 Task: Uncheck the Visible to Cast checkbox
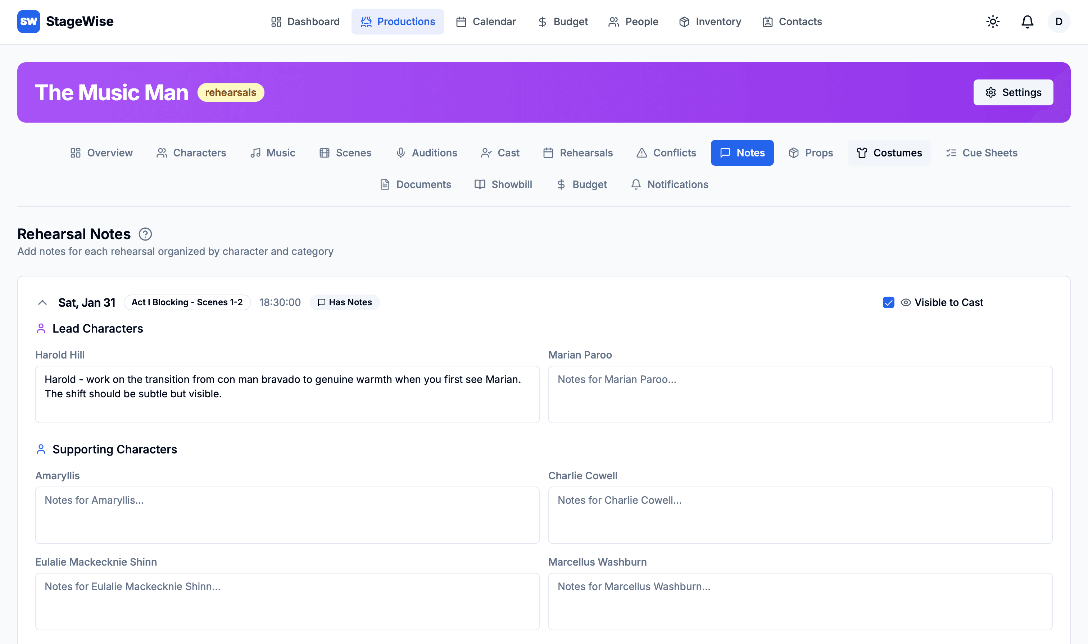click(x=888, y=302)
